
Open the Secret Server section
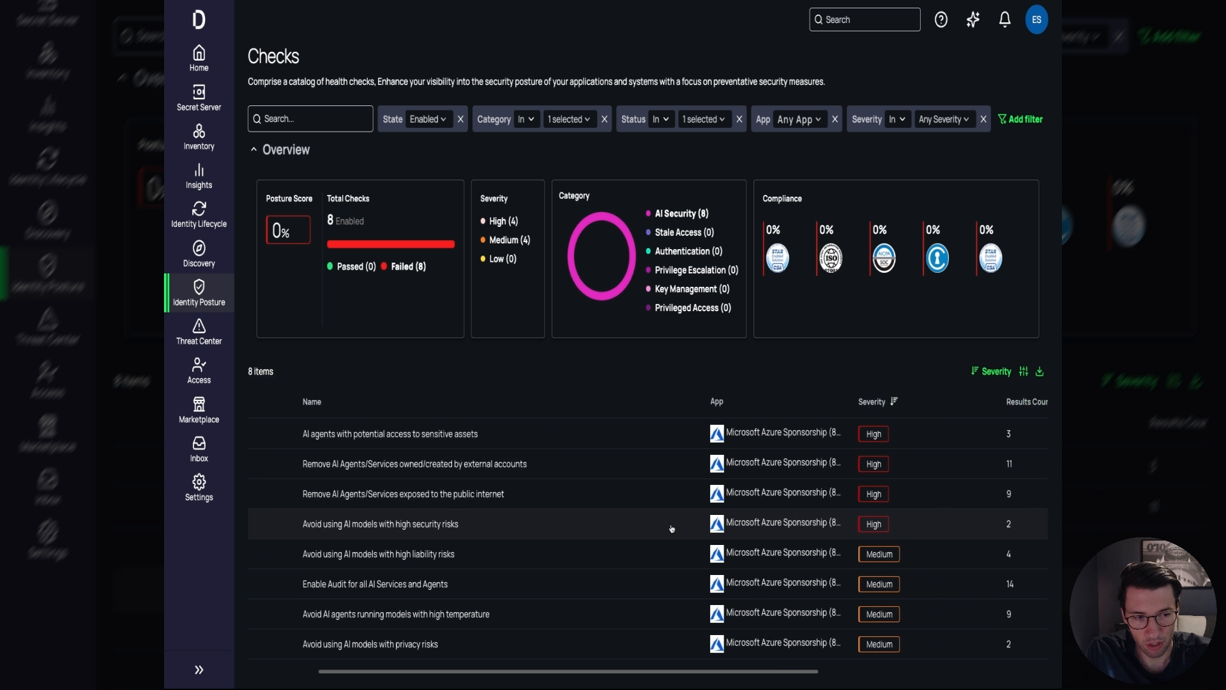pyautogui.click(x=199, y=97)
